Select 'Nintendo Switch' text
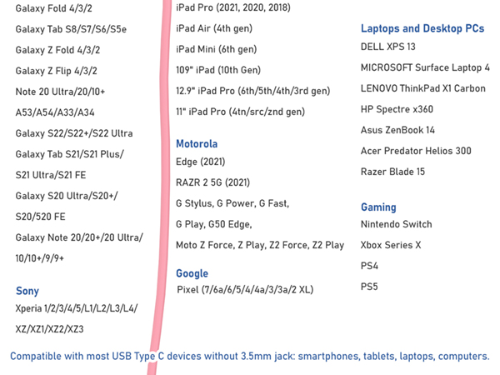The image size is (500, 375). coord(397,224)
